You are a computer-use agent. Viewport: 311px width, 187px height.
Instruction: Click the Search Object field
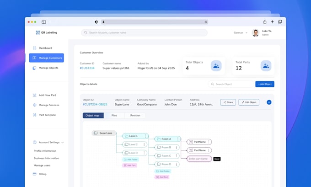(231, 84)
